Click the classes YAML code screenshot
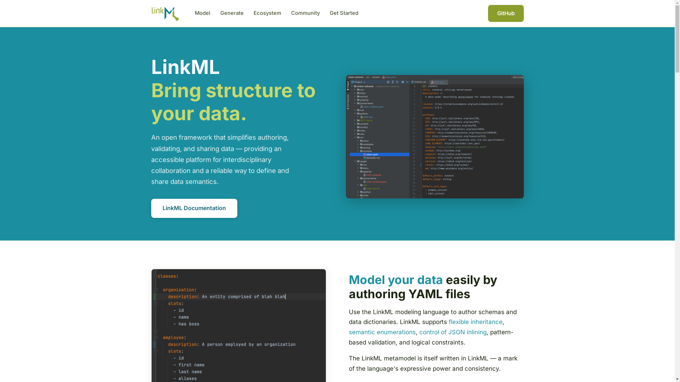 238,325
